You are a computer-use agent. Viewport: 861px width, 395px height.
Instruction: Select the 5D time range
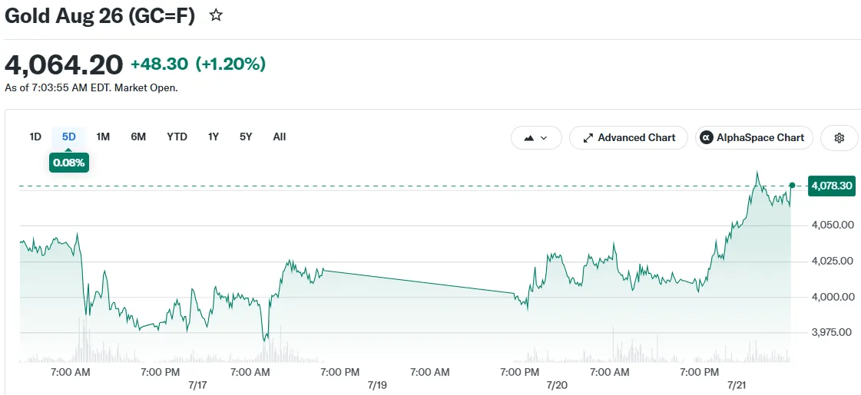point(68,137)
